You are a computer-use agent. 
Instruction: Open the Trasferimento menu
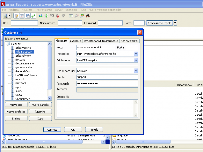[44, 10]
